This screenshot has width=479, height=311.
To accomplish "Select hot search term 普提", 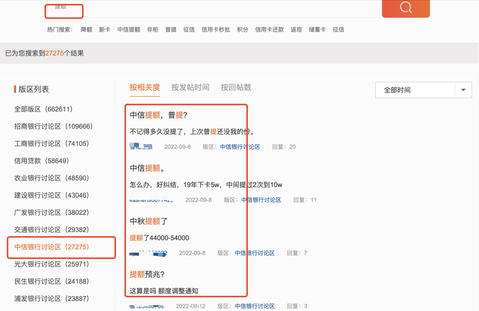I will point(171,30).
